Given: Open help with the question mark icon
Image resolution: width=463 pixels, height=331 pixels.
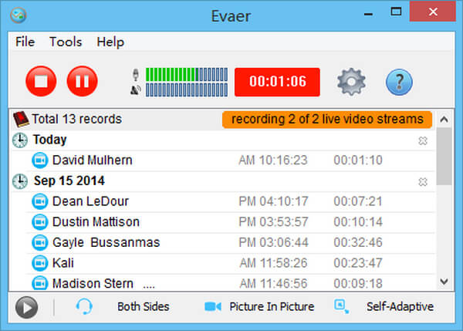Looking at the screenshot, I should 399,82.
